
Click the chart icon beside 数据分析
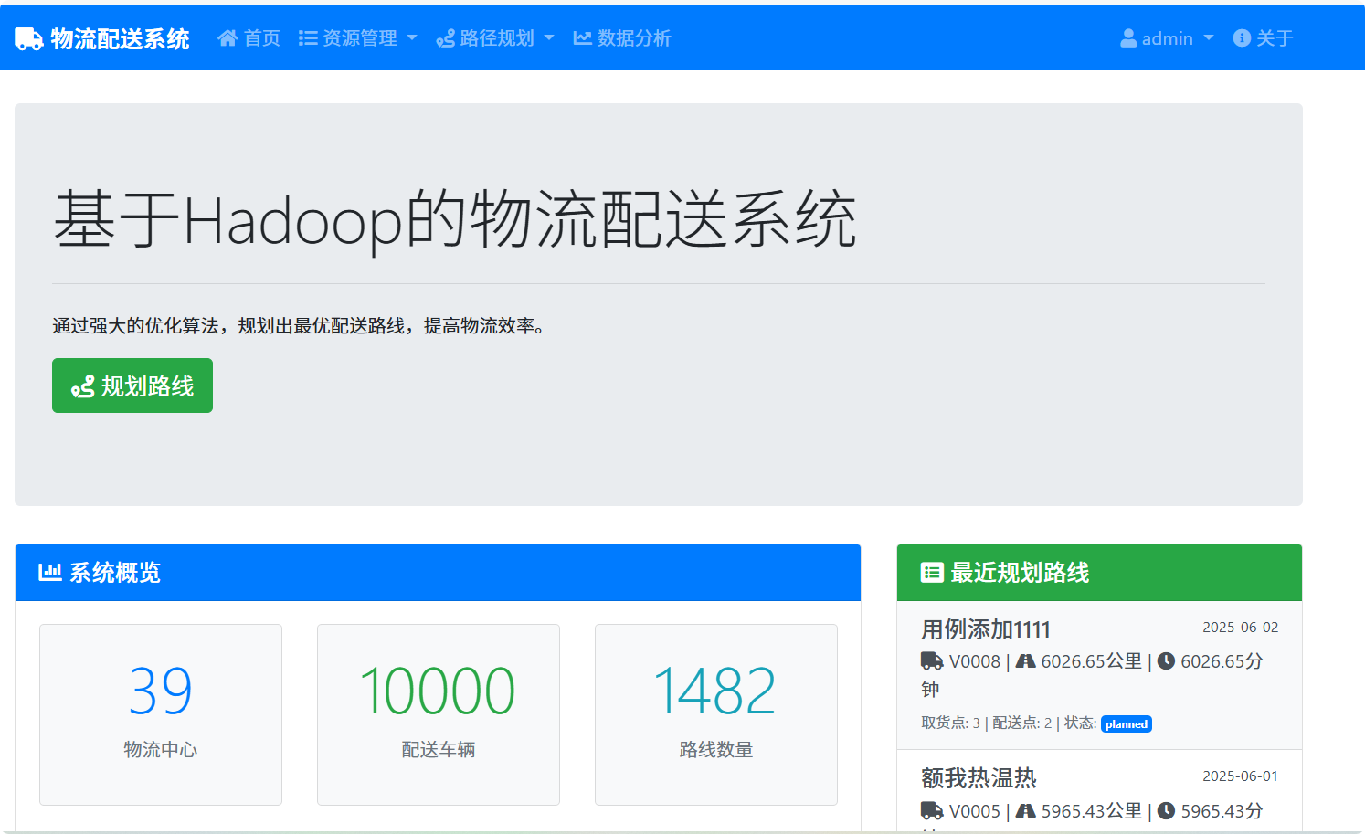coord(582,37)
